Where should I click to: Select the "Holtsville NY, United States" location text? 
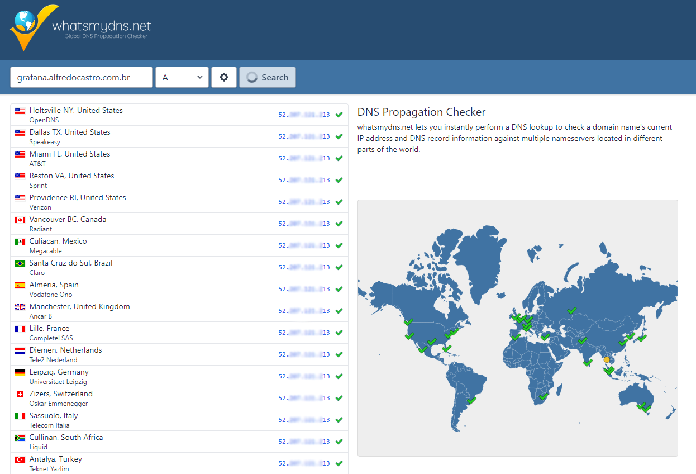76,110
